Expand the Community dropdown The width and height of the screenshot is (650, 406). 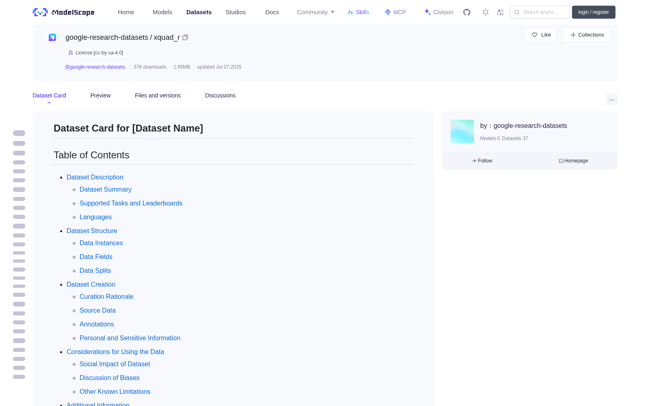click(316, 12)
